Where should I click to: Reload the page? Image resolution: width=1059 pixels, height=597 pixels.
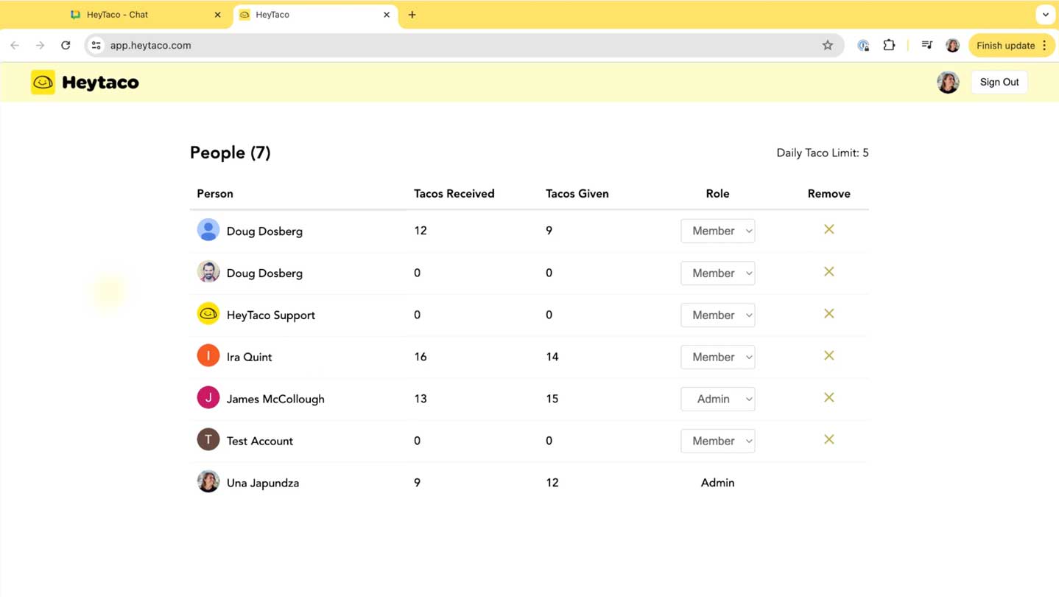66,45
